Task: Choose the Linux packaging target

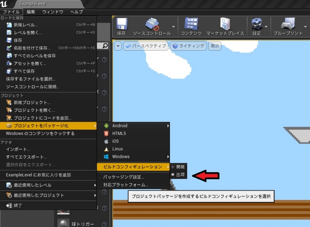Action: pyautogui.click(x=116, y=149)
